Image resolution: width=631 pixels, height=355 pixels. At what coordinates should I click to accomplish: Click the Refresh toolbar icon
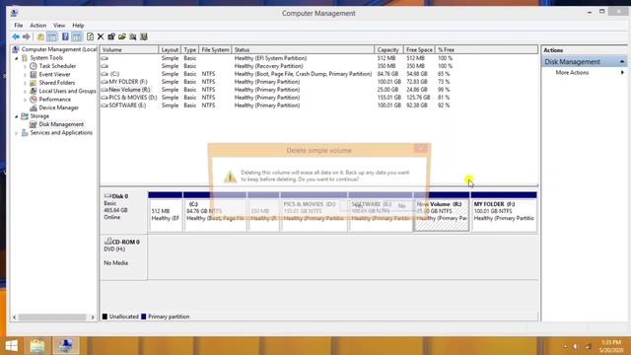[90, 37]
